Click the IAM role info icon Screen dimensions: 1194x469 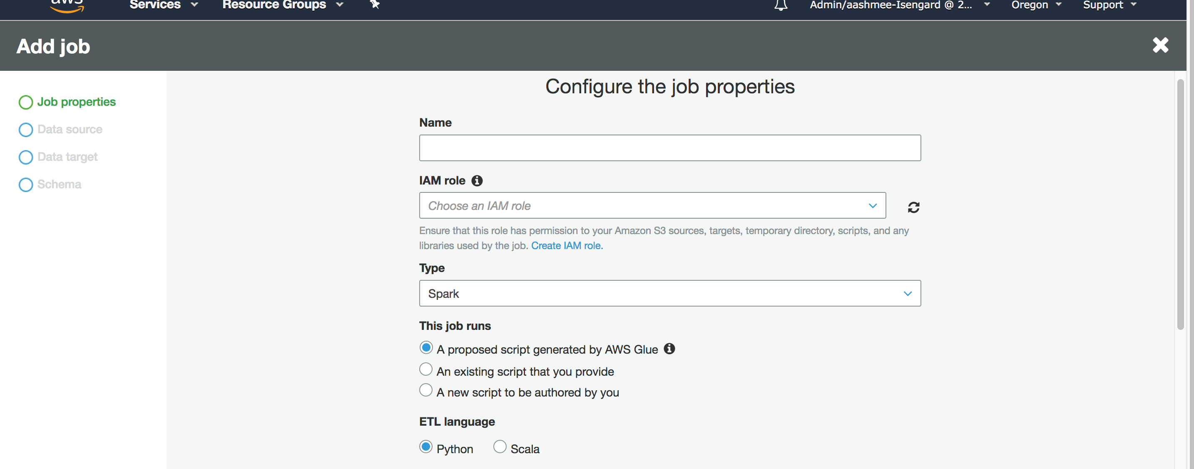pyautogui.click(x=477, y=181)
